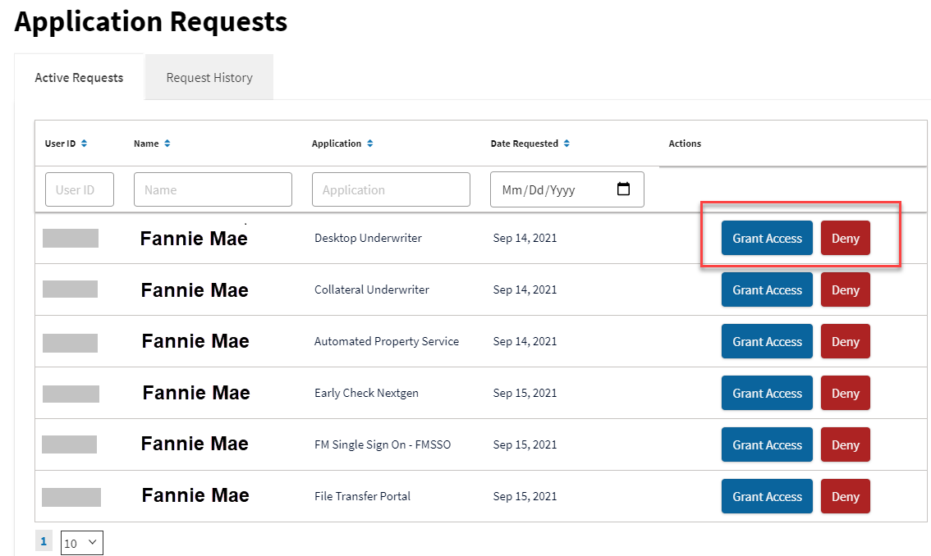The width and height of the screenshot is (931, 556).
Task: Deny the FM Single Sign On request
Action: click(845, 444)
